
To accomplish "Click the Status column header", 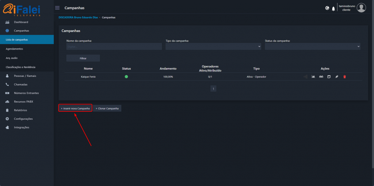I will pos(126,68).
